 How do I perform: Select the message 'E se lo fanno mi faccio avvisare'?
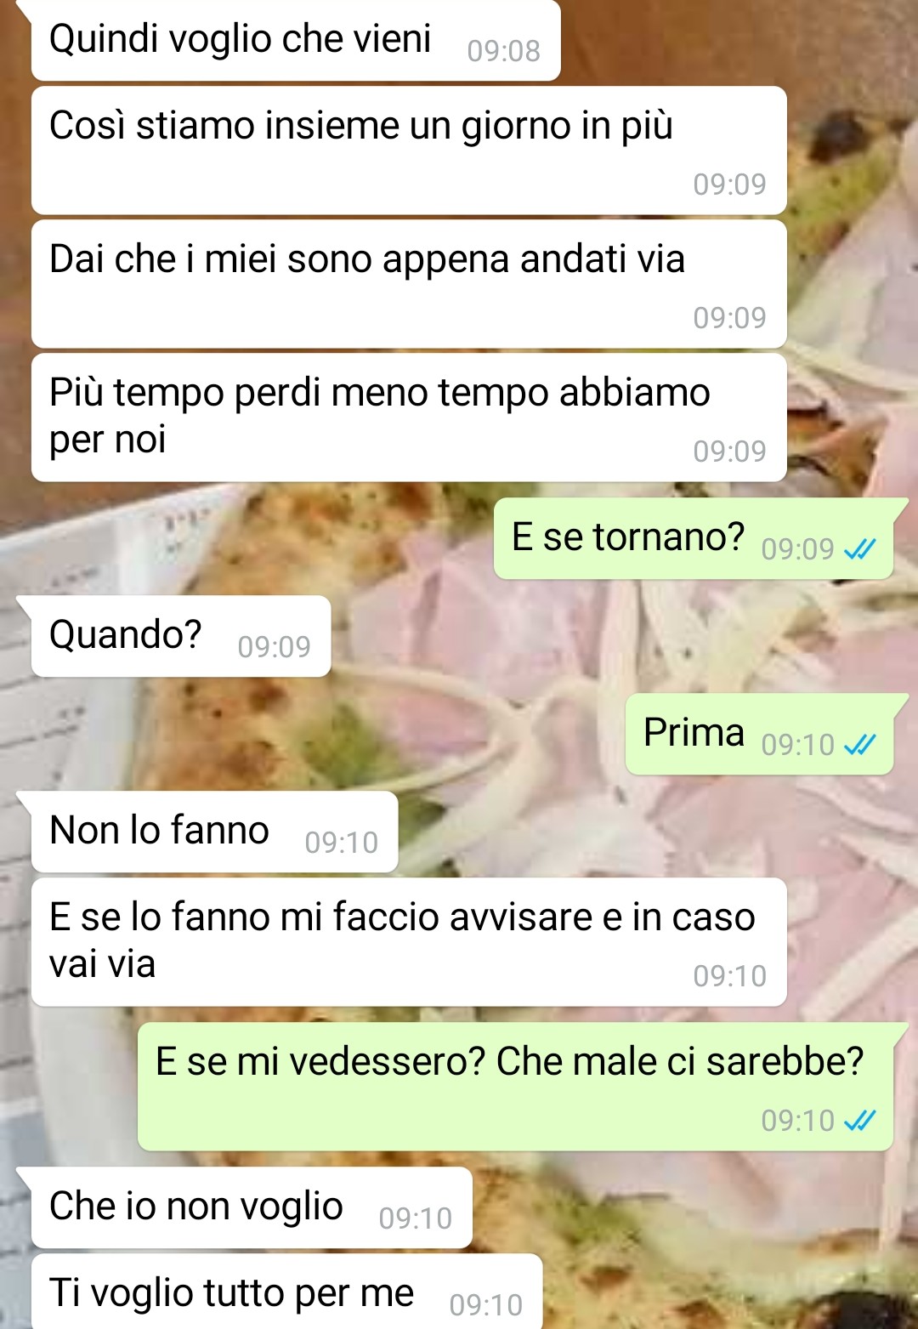click(x=409, y=942)
